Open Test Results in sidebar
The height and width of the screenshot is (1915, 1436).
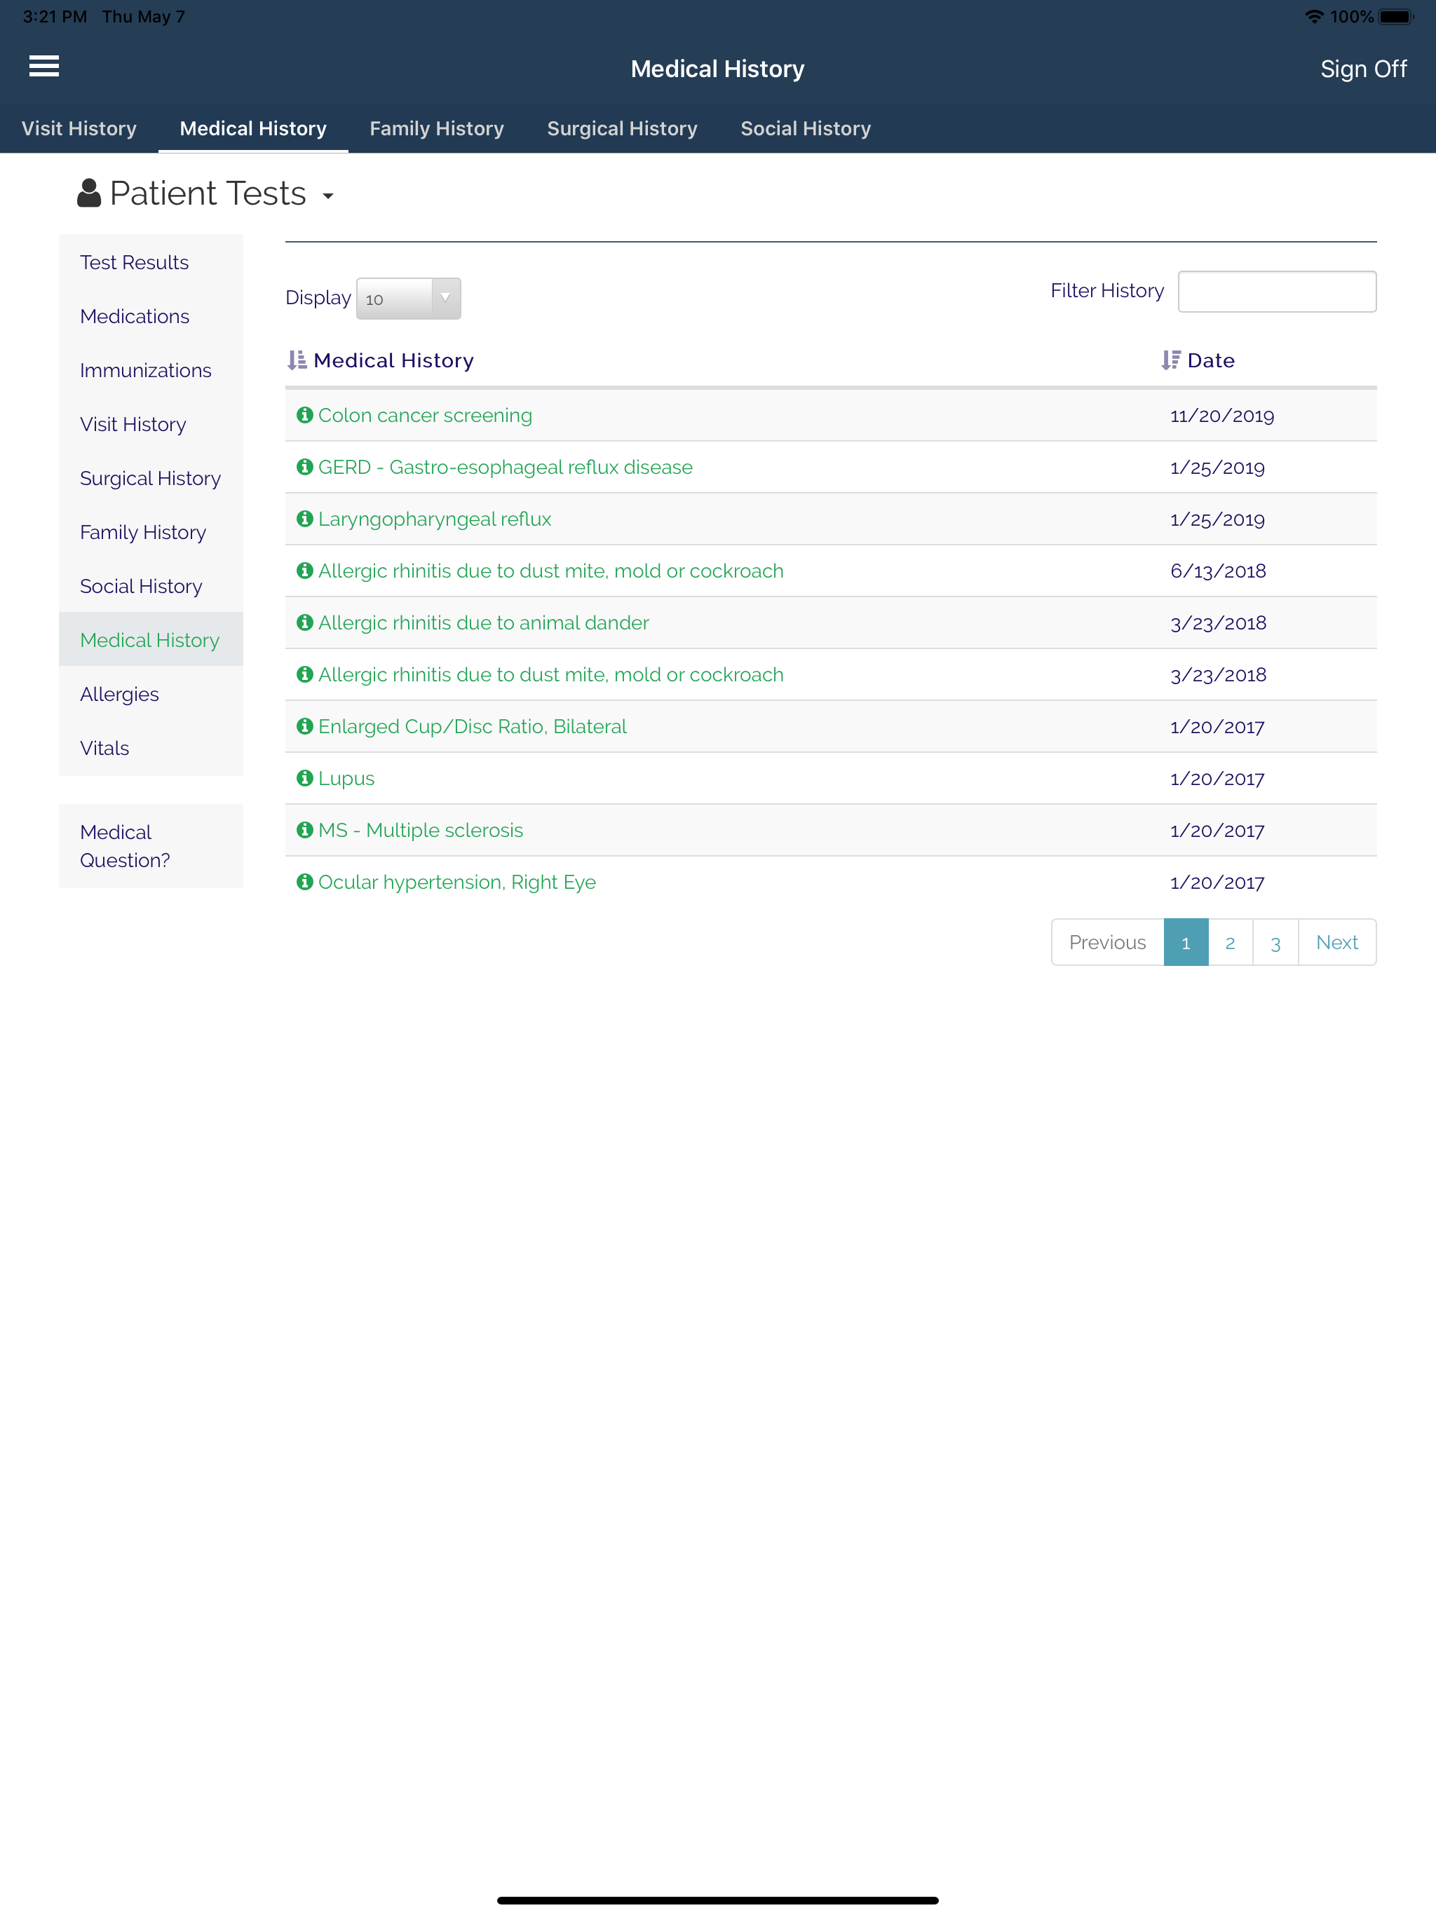tap(151, 262)
